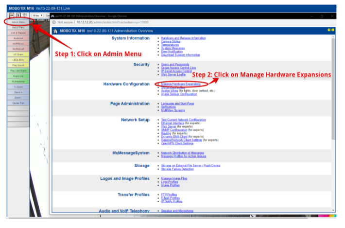Viewport: 345px width, 228px height.
Task: Open the E-Mail Profiles link
Action: (x=170, y=198)
